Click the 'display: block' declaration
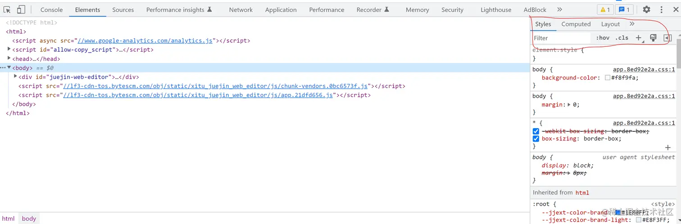This screenshot has height=224, width=681. (567, 166)
